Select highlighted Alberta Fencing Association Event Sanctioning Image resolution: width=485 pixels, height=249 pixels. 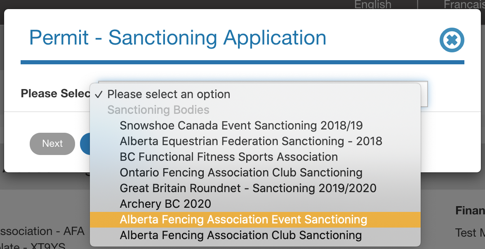(243, 219)
